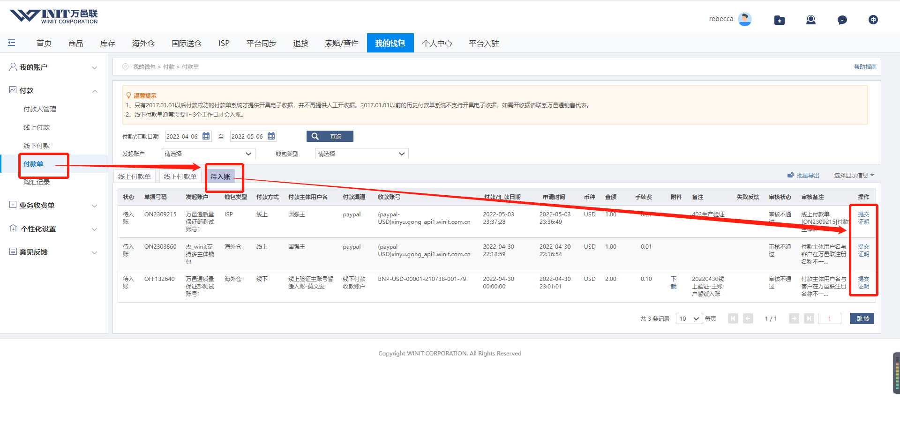
Task: Open calendar for the start date 2022-04-06
Action: pyautogui.click(x=206, y=136)
